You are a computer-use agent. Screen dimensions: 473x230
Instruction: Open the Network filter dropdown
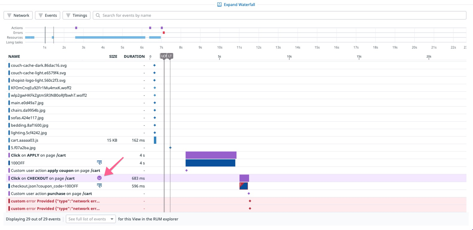(x=18, y=15)
